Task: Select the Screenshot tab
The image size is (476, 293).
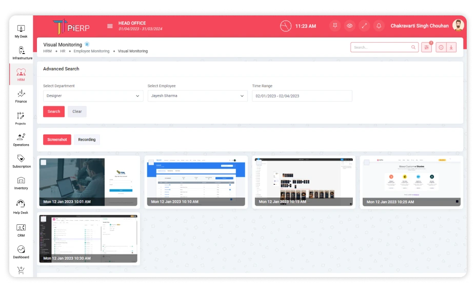Action: click(57, 140)
